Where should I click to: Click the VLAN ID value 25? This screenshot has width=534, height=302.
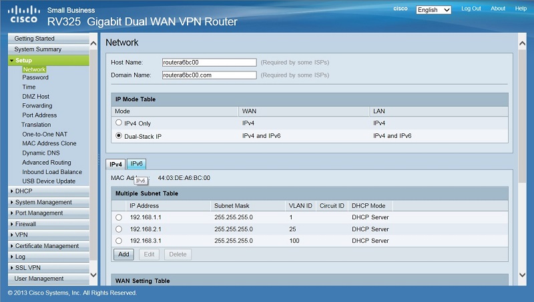point(292,229)
